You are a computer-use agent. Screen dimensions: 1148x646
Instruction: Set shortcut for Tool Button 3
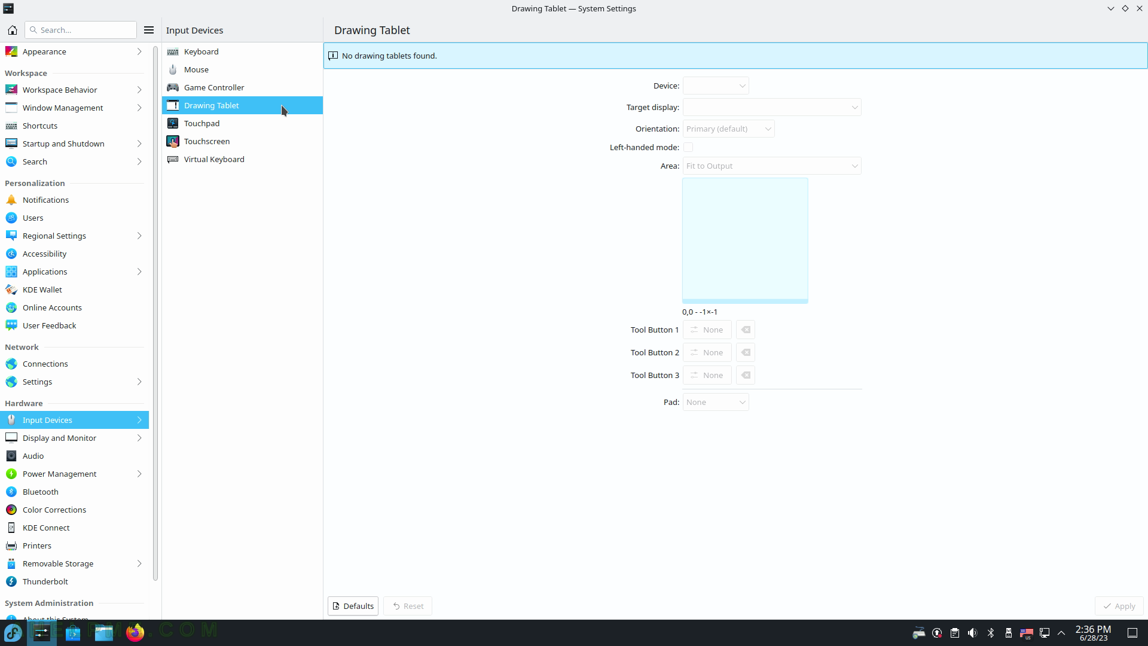coord(707,375)
